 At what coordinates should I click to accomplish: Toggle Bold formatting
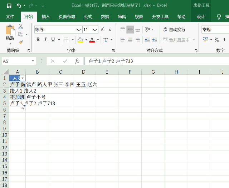click(x=38, y=40)
